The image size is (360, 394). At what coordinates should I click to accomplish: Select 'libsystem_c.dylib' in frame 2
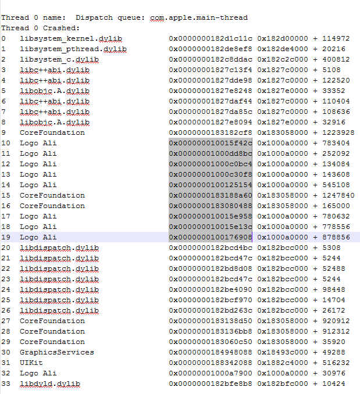[x=59, y=59]
